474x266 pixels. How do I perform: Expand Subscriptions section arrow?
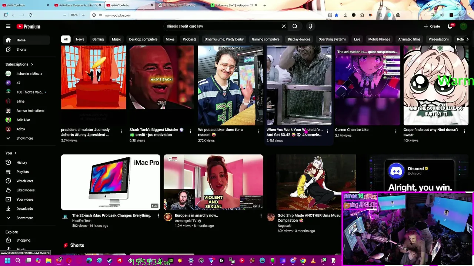click(x=32, y=64)
